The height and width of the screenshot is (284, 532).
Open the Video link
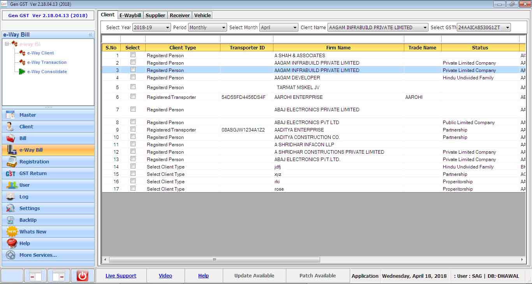[x=165, y=276]
